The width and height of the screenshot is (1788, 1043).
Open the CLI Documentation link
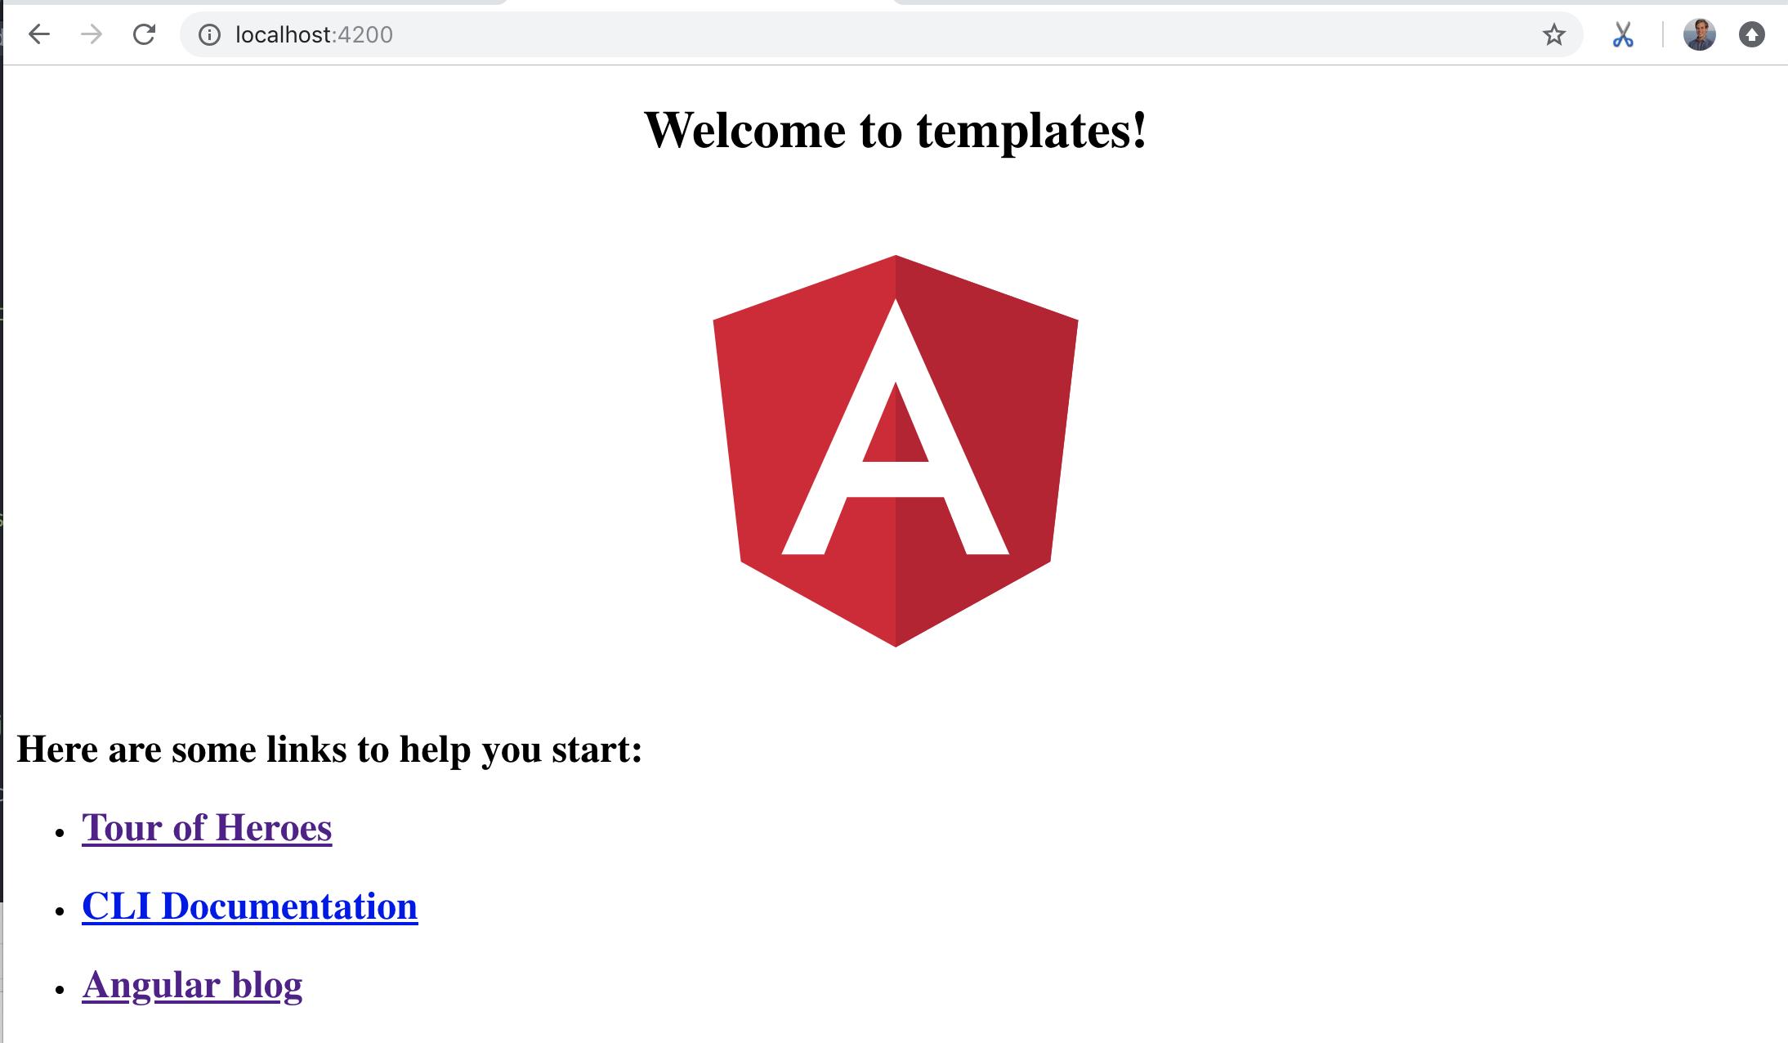click(249, 906)
